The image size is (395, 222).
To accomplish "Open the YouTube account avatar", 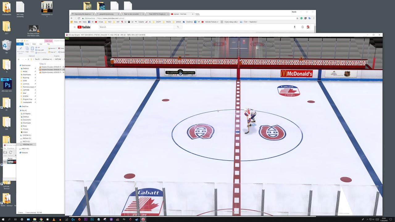I will (308, 27).
